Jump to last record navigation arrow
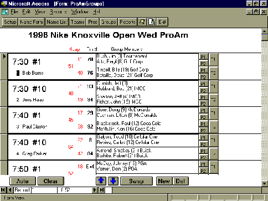 click(102, 190)
